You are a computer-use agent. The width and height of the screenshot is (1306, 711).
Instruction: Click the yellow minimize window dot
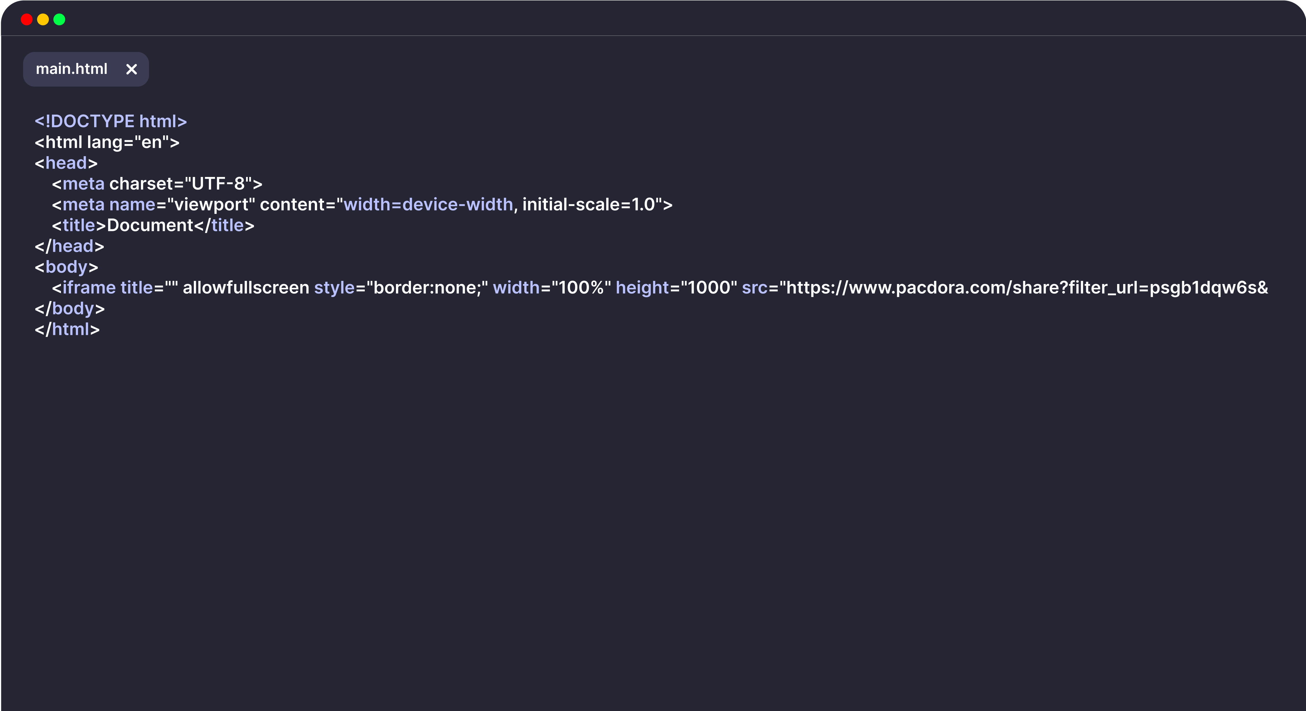tap(43, 20)
